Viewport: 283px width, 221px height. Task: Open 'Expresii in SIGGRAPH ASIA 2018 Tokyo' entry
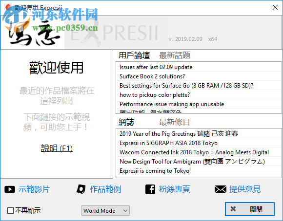[199, 143]
